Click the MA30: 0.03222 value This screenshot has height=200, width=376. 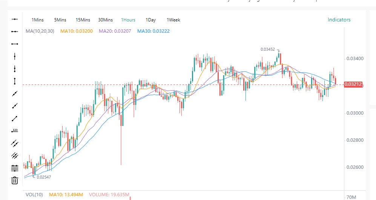153,31
